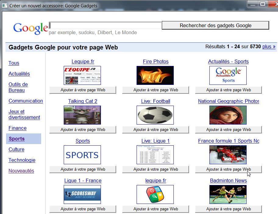Click the SPORTS gadget thumbnail

[x=82, y=155]
